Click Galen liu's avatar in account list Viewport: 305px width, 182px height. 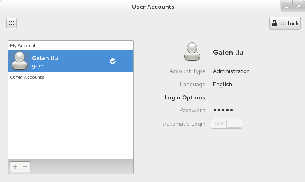tap(19, 61)
